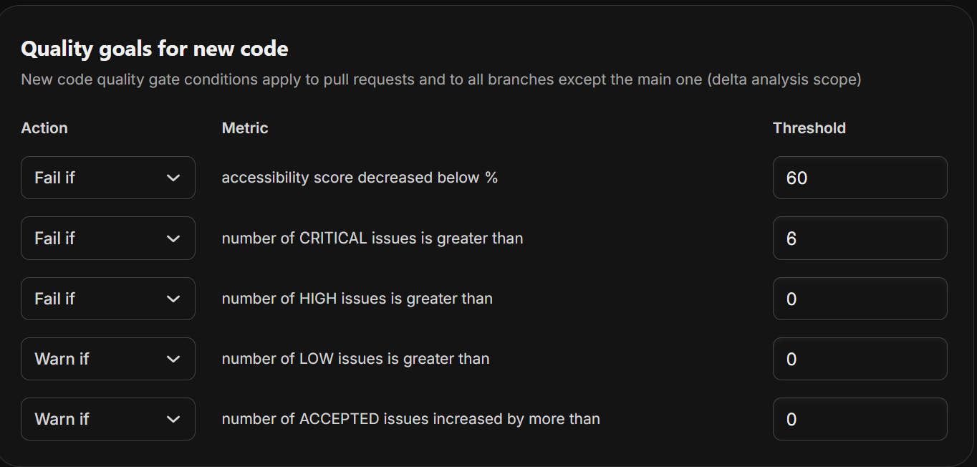Click the LOW issues threshold input
The image size is (977, 467).
coord(860,359)
